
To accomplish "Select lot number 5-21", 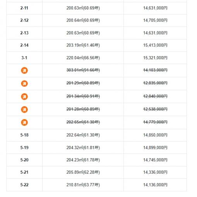I will click(24, 172).
